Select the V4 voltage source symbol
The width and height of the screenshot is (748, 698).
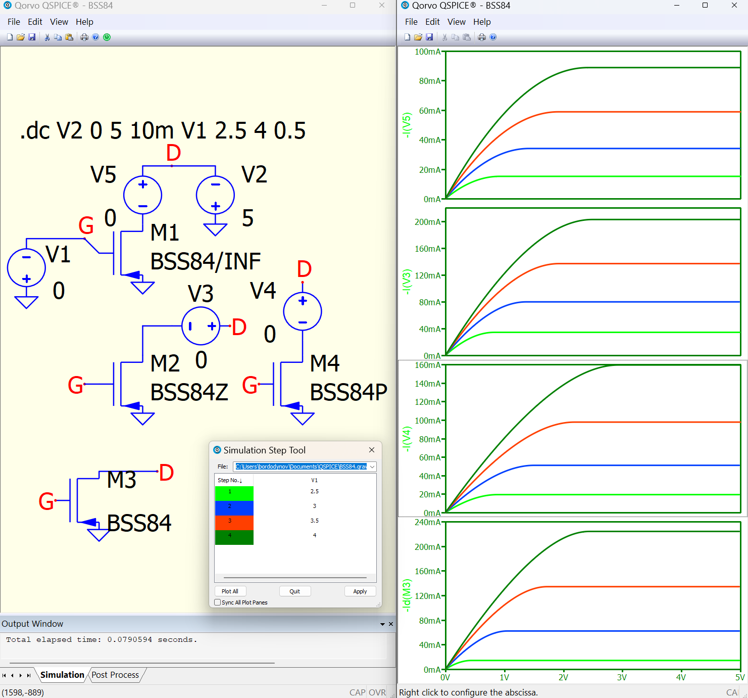tap(303, 311)
